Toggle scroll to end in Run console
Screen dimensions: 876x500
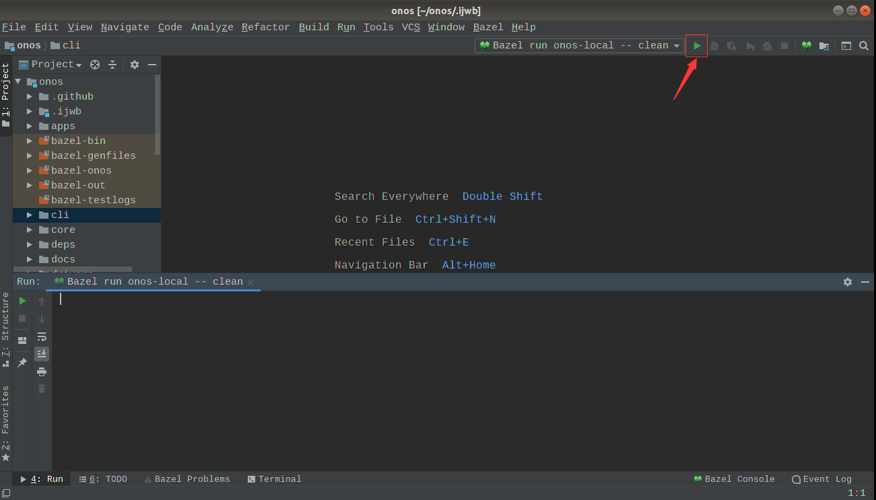(x=42, y=354)
